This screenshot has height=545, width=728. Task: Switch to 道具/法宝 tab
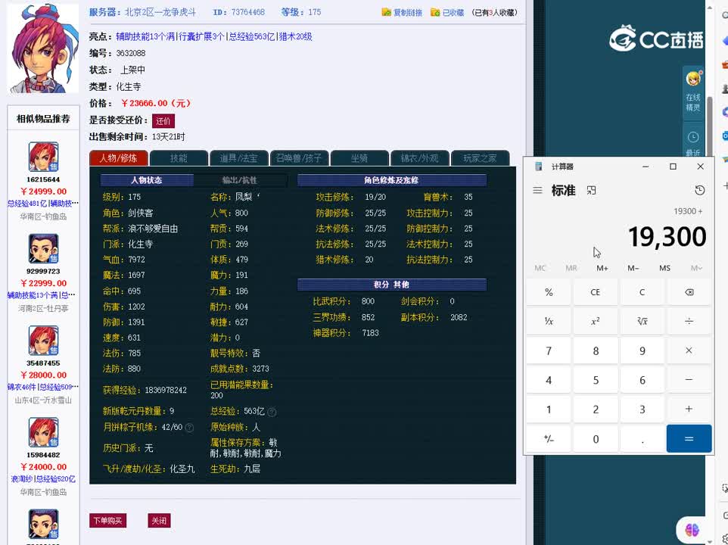[238, 158]
